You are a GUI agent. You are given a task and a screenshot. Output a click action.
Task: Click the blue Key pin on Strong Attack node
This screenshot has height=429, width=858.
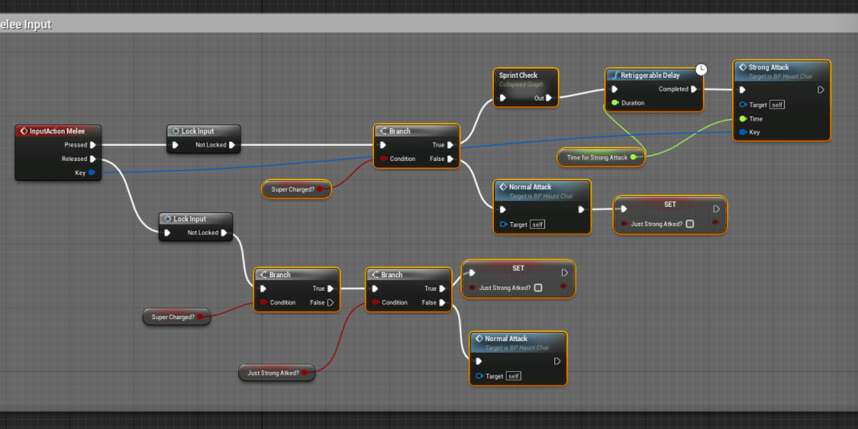pyautogui.click(x=741, y=132)
